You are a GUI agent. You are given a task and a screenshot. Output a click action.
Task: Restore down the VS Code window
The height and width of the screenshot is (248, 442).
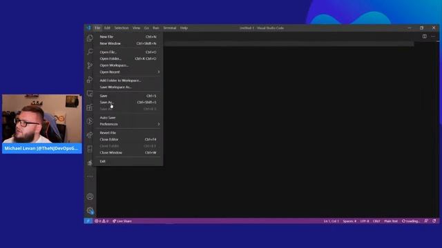pyautogui.click(x=421, y=28)
